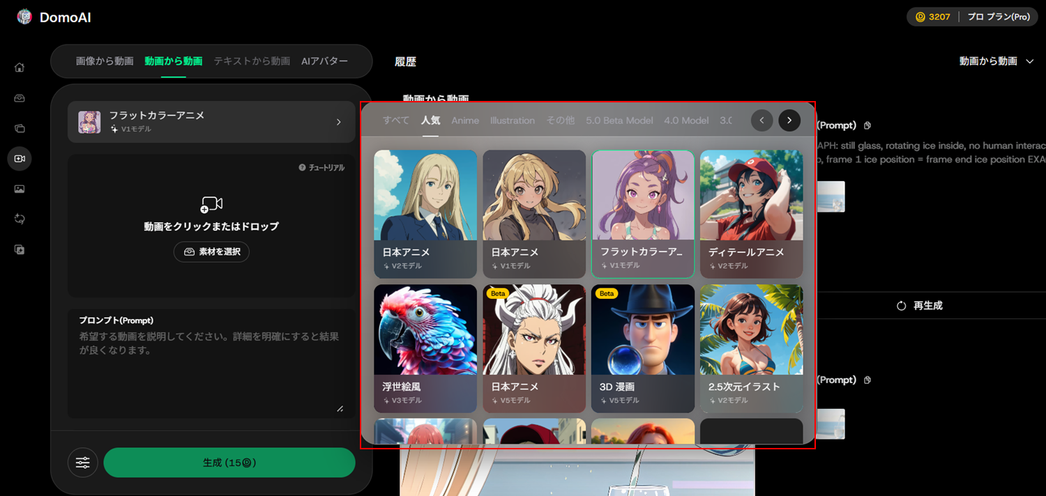Choose 3D 漫画 V5 style card

click(643, 349)
